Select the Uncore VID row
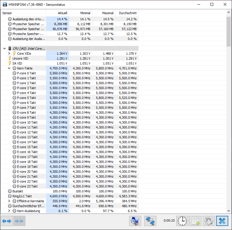 click(70, 58)
